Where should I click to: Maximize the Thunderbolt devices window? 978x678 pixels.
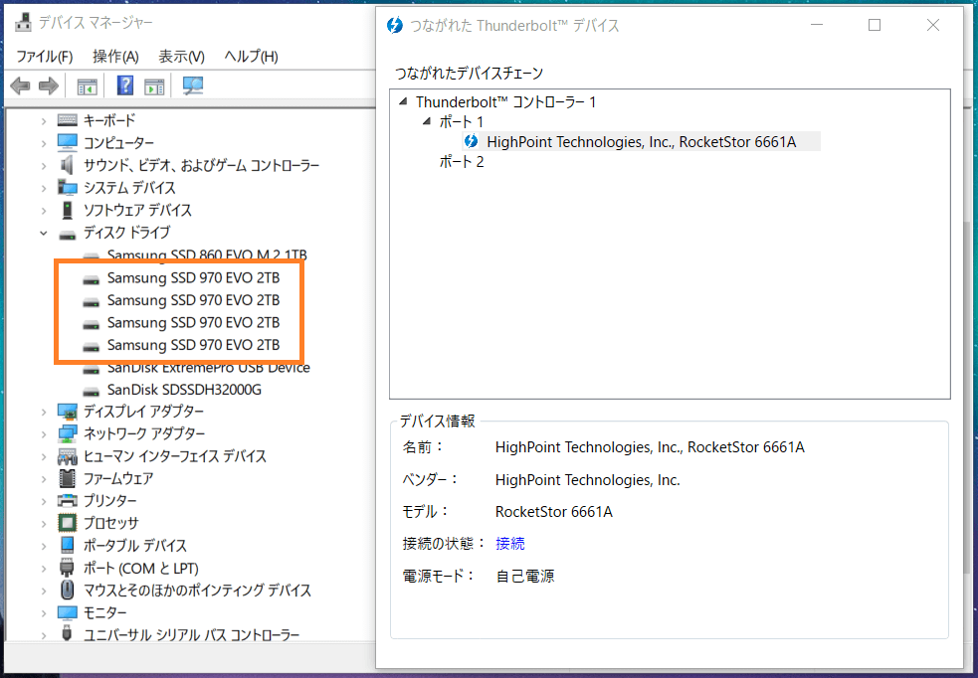(x=875, y=25)
